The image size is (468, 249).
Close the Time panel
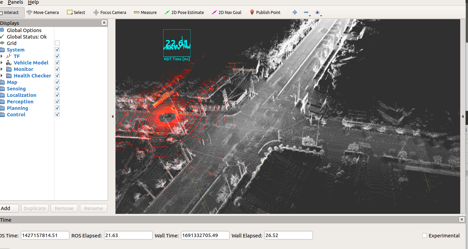click(462, 220)
